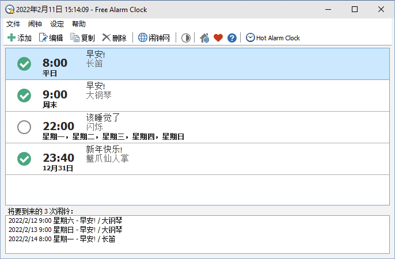Select the 22:00 time text
This screenshot has height=259, width=395.
click(x=59, y=126)
